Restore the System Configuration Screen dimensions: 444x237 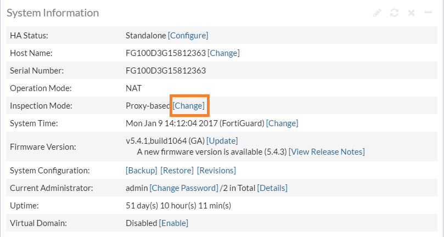tap(177, 170)
